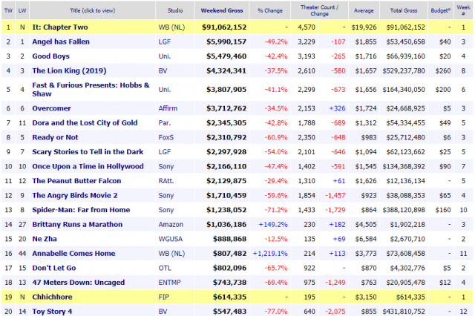Sort by Total Gross column header
475x316 pixels.
coord(404,10)
